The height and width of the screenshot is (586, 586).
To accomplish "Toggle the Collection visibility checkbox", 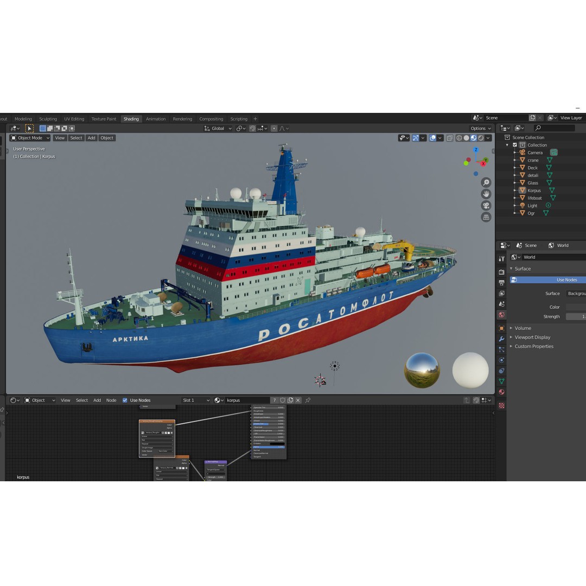I will click(515, 145).
